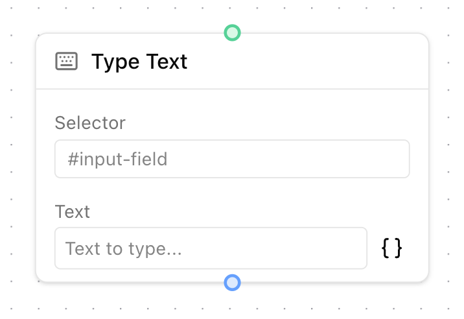Focus the Selector input field
The image size is (464, 319).
(232, 159)
